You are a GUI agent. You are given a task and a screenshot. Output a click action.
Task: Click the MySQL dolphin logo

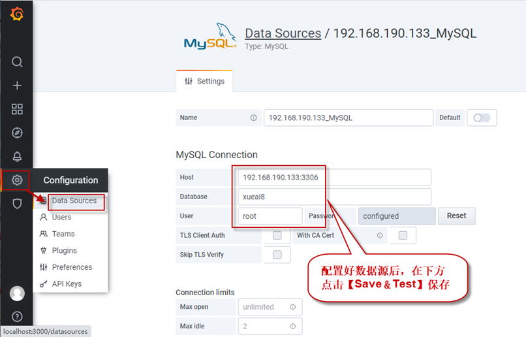[210, 37]
